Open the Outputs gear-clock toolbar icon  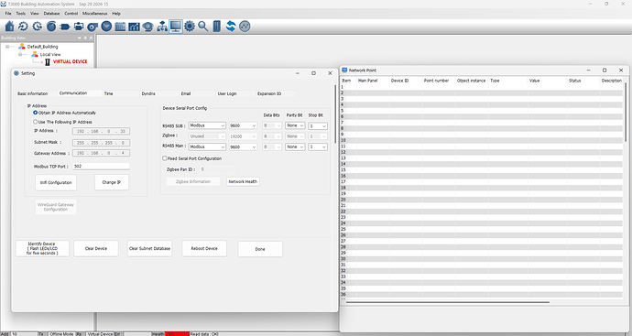(x=37, y=27)
